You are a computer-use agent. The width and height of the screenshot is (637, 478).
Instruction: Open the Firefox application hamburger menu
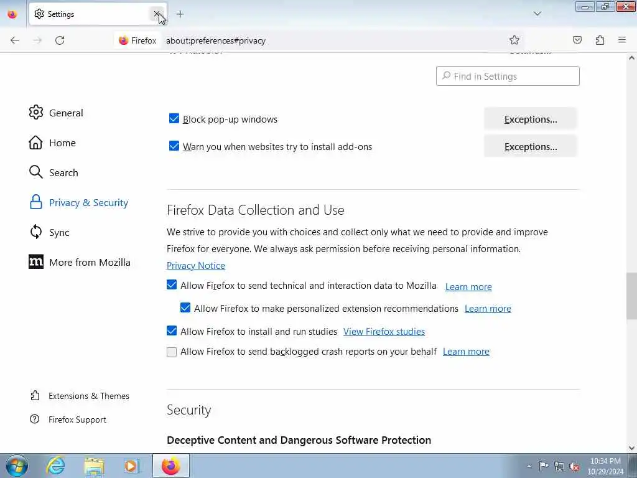tap(622, 40)
